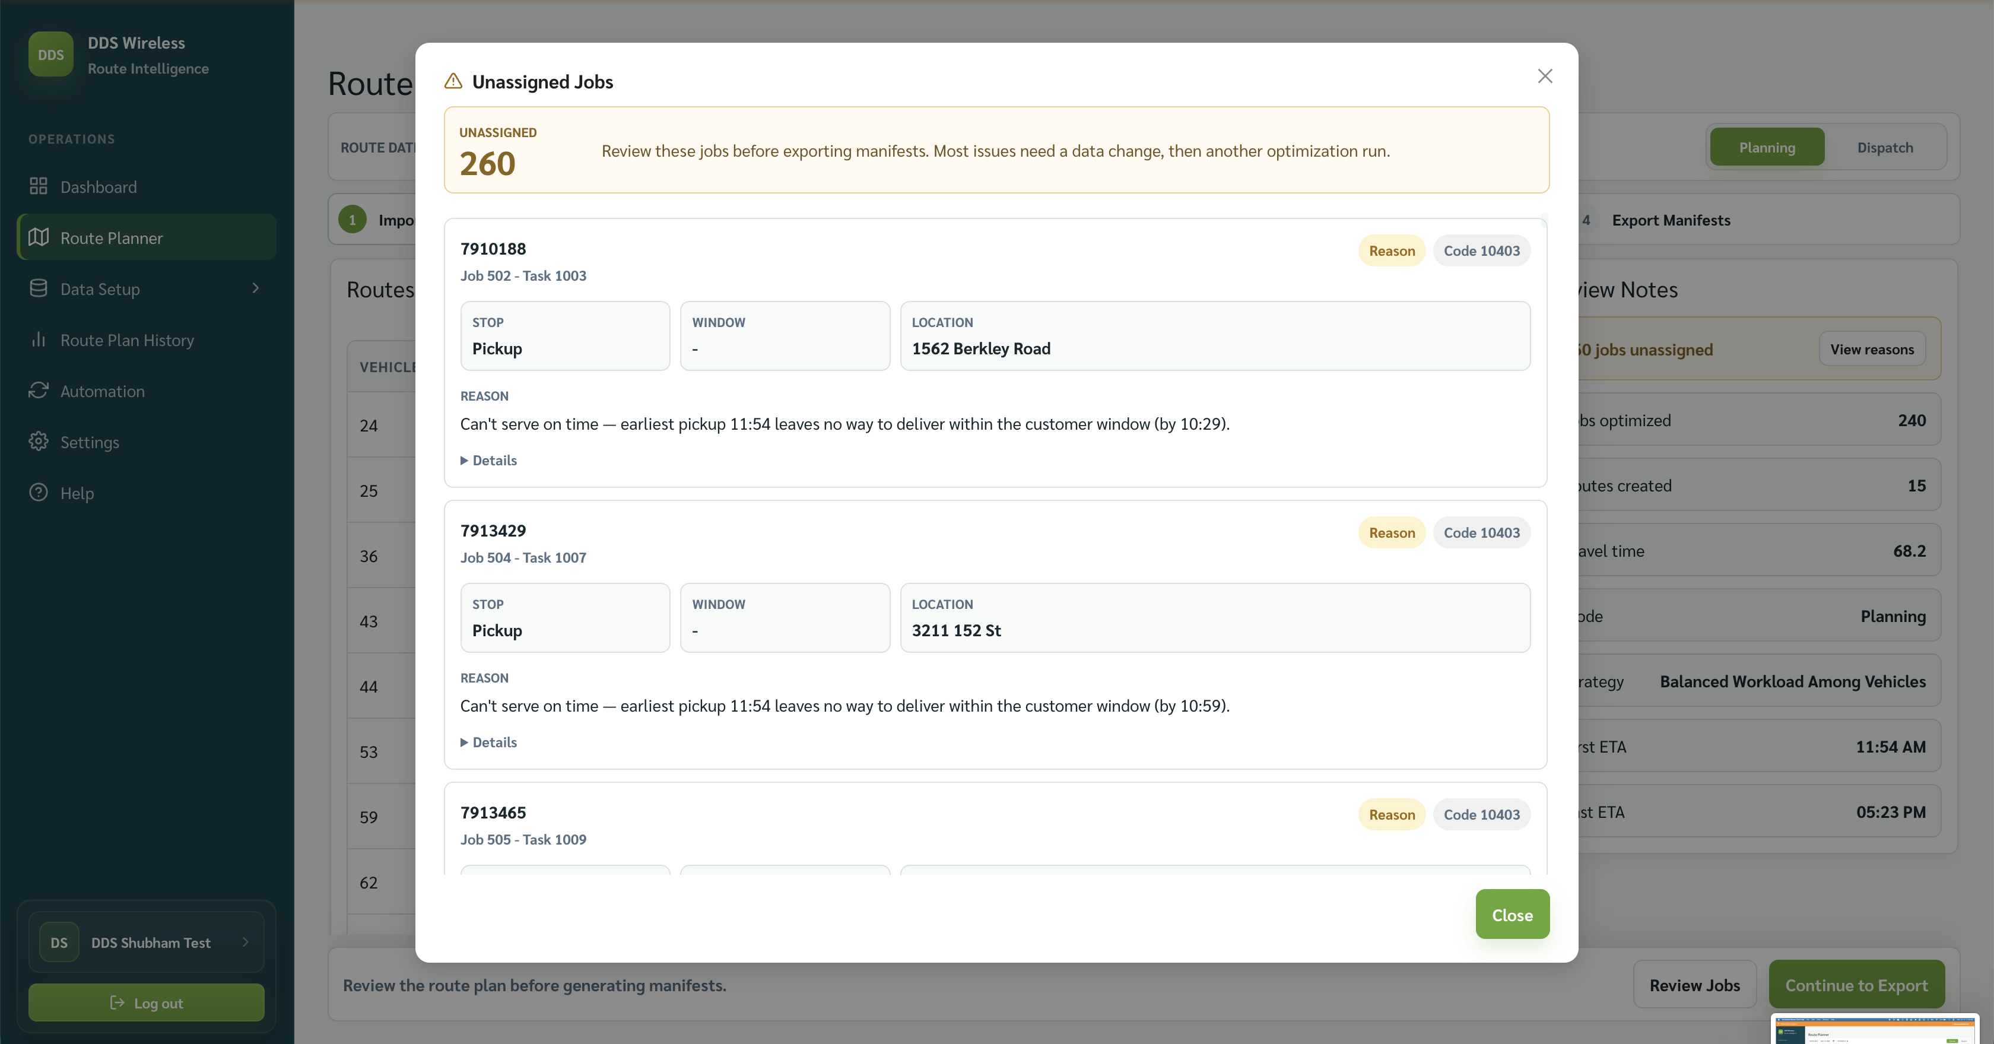
Task: Click the thumbnail preview at bottom right
Action: [1875, 1029]
